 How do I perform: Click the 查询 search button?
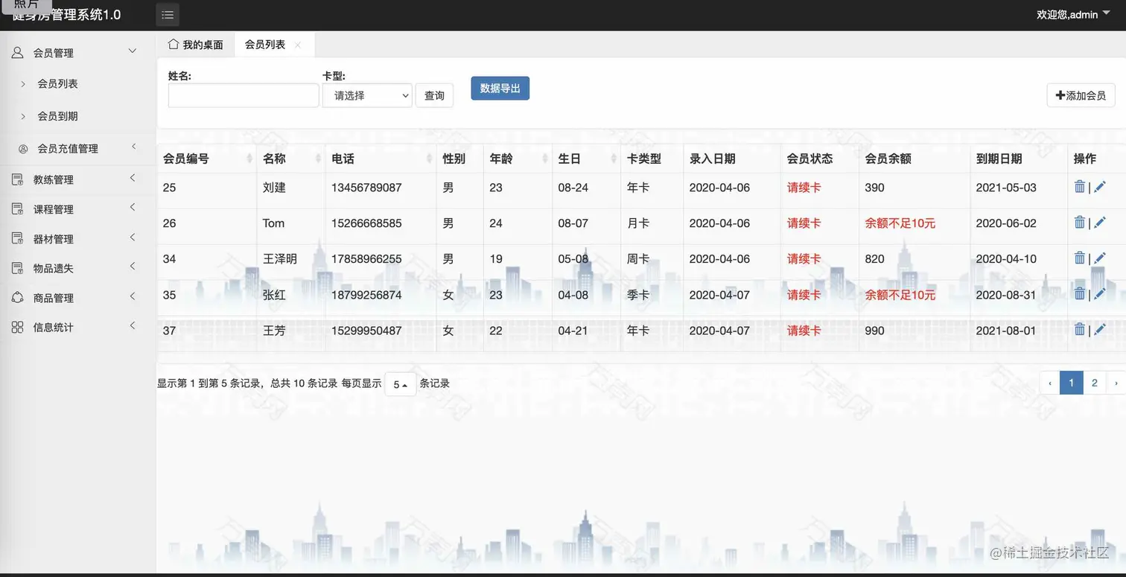coord(434,95)
